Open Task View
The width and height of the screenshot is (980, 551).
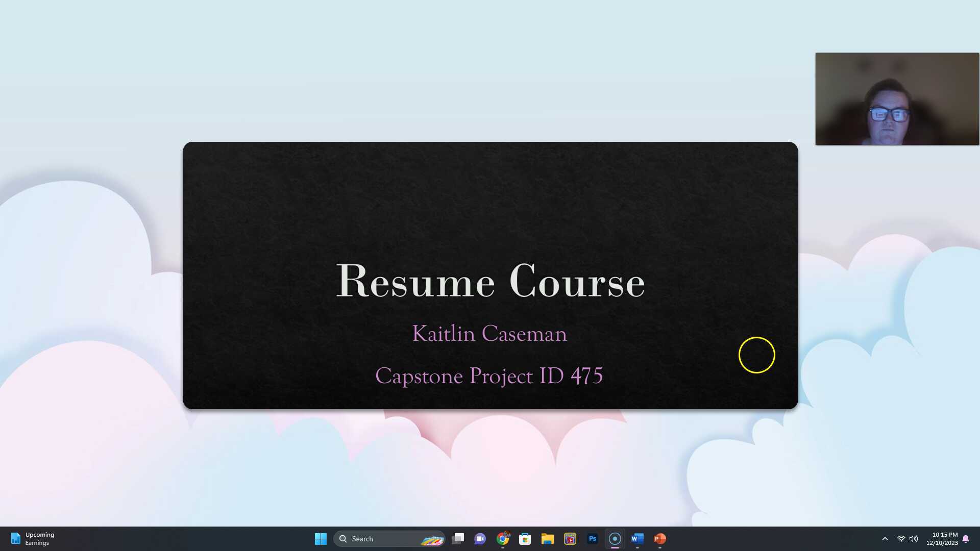(x=458, y=539)
